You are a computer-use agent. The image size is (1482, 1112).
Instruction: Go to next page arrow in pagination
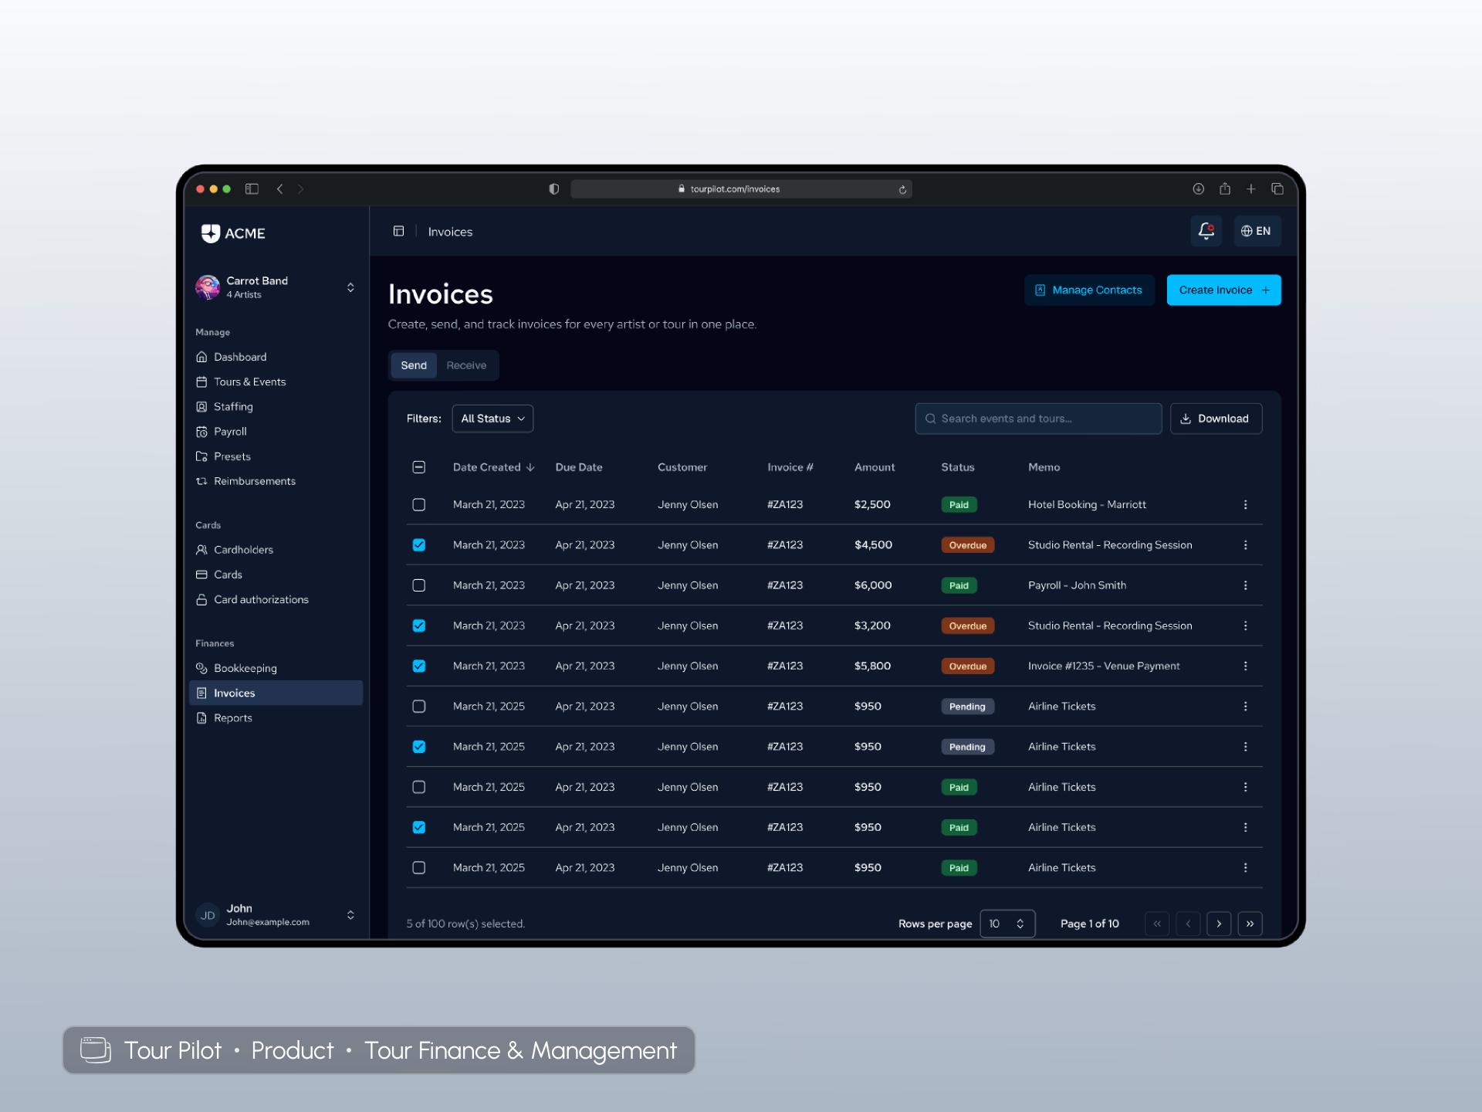pyautogui.click(x=1219, y=924)
